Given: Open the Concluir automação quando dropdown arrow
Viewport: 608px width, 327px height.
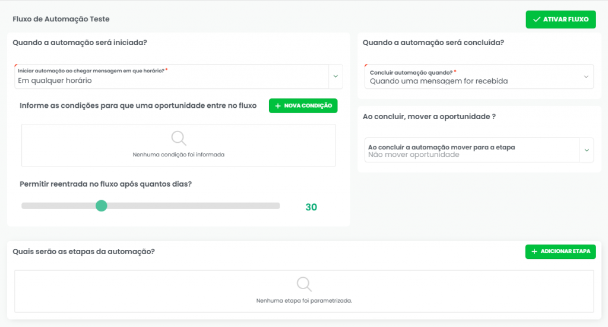Looking at the screenshot, I should coord(586,77).
